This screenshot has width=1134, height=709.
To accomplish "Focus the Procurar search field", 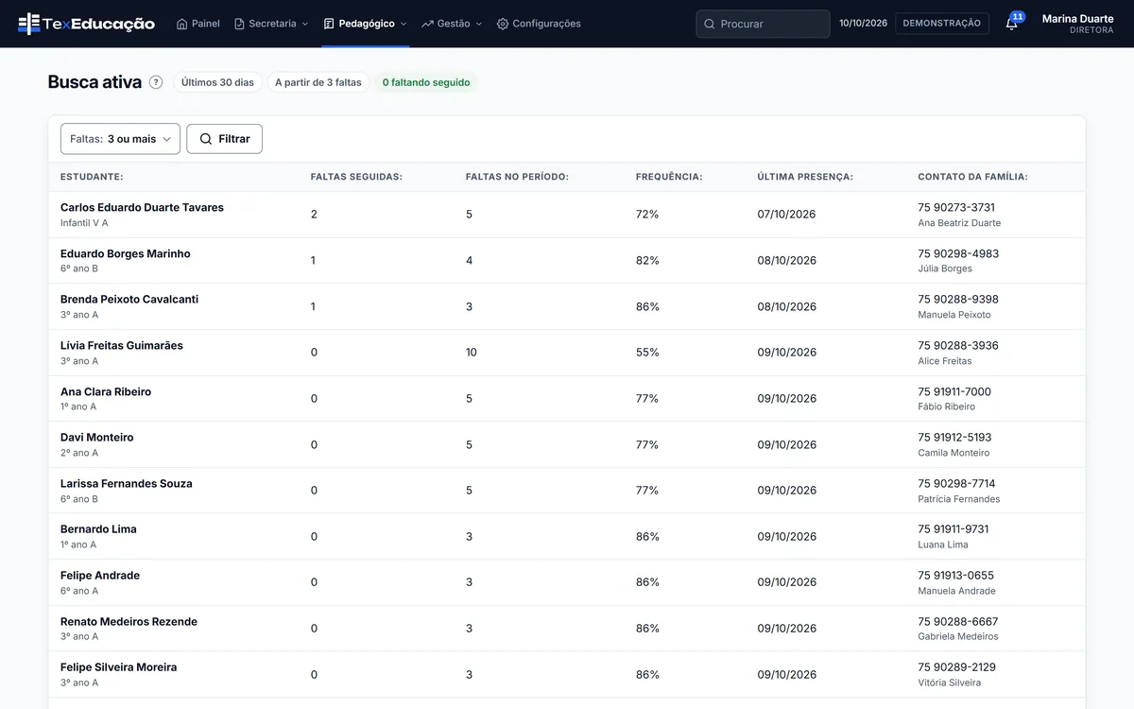I will 763,24.
